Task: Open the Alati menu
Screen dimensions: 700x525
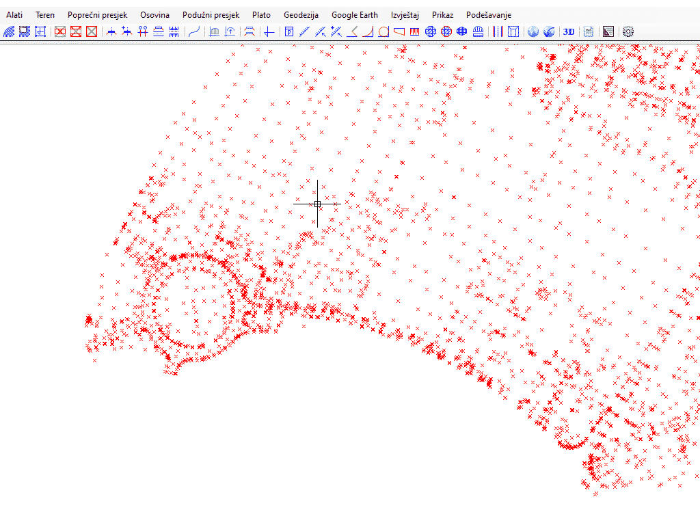Action: (14, 15)
